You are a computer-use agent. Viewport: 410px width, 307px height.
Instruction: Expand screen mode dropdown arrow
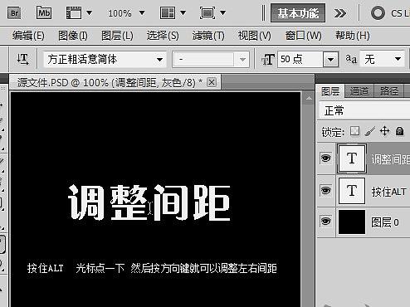pyautogui.click(x=222, y=12)
